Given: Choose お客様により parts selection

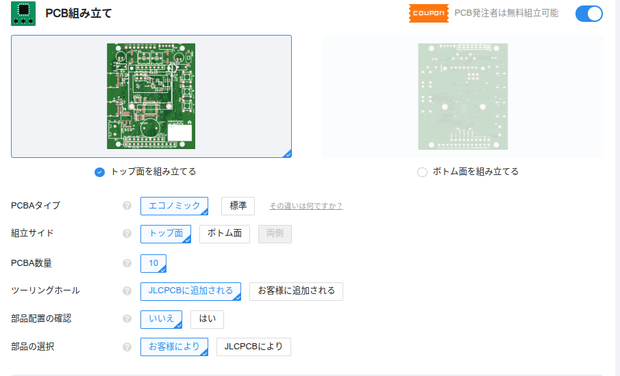Looking at the screenshot, I should [x=175, y=347].
